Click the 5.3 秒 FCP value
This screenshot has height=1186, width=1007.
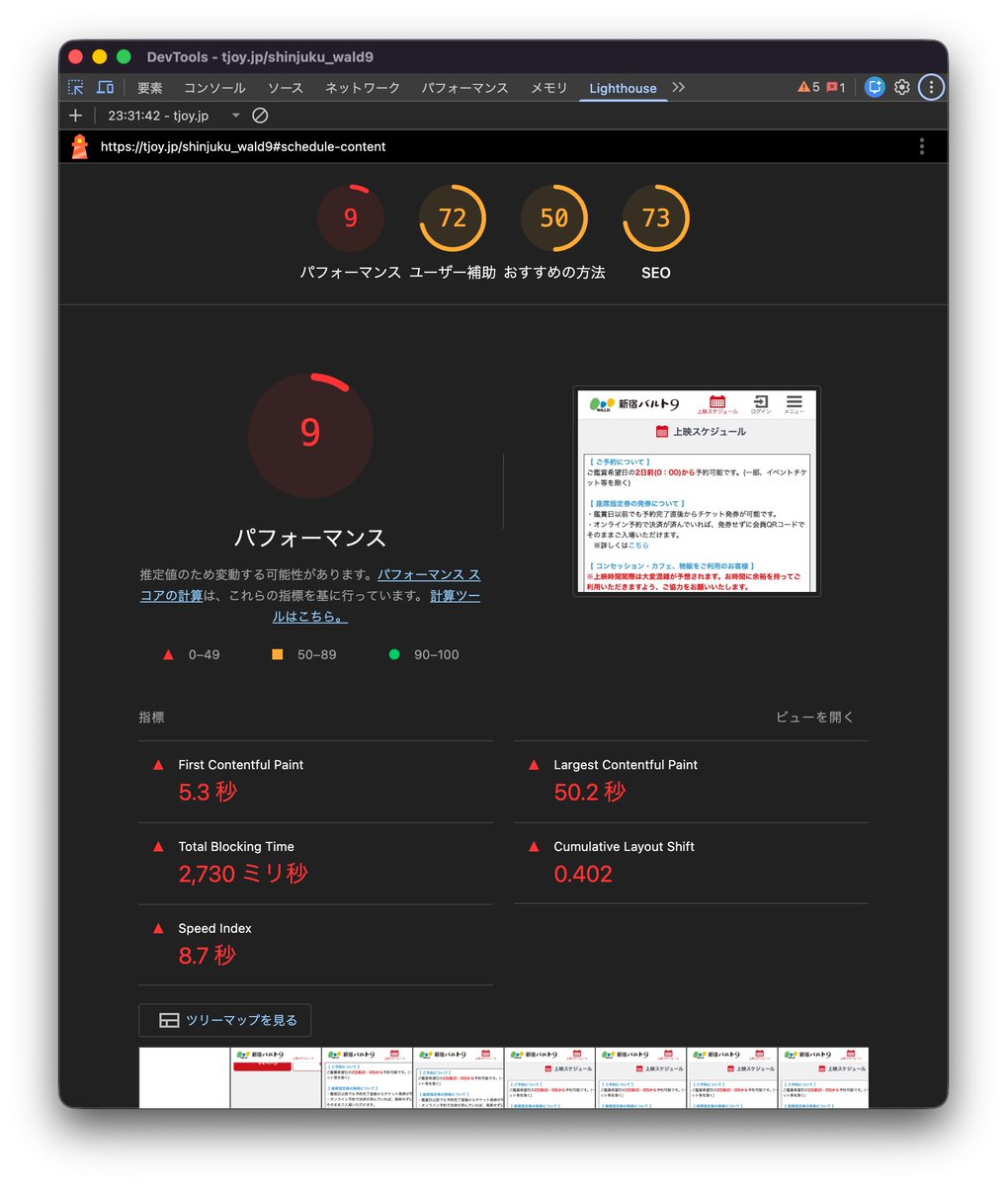tap(208, 793)
